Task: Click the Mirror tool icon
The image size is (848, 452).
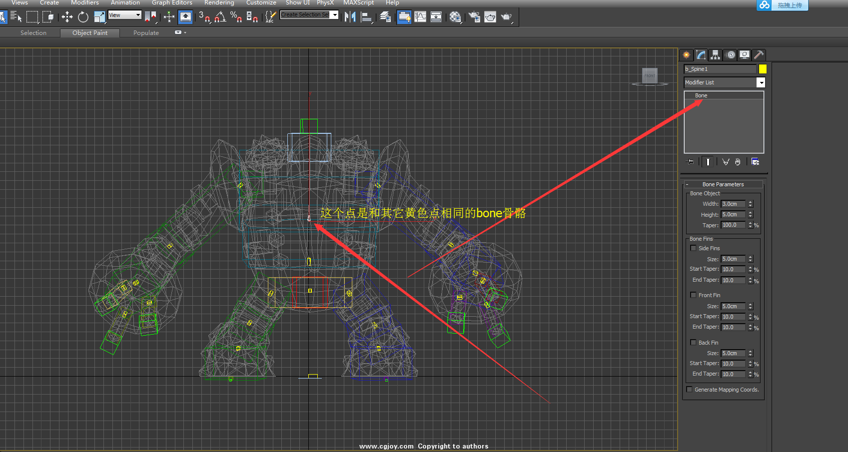Action: (x=350, y=17)
